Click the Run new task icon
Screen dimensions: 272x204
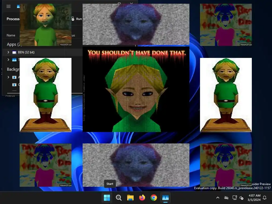click(x=73, y=19)
